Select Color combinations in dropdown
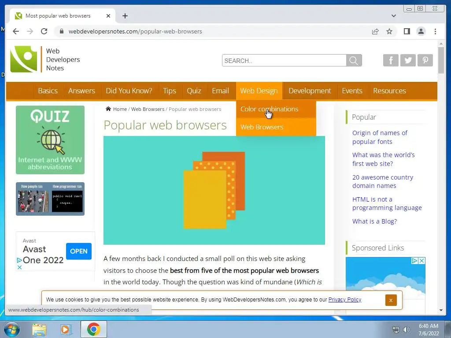 [x=276, y=109]
